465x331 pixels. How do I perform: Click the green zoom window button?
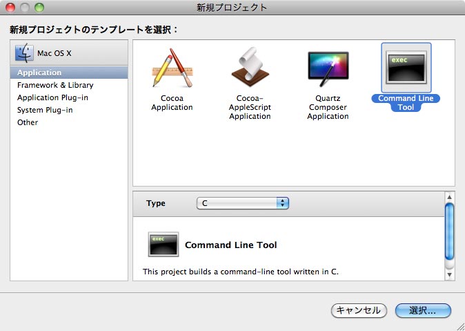point(39,8)
